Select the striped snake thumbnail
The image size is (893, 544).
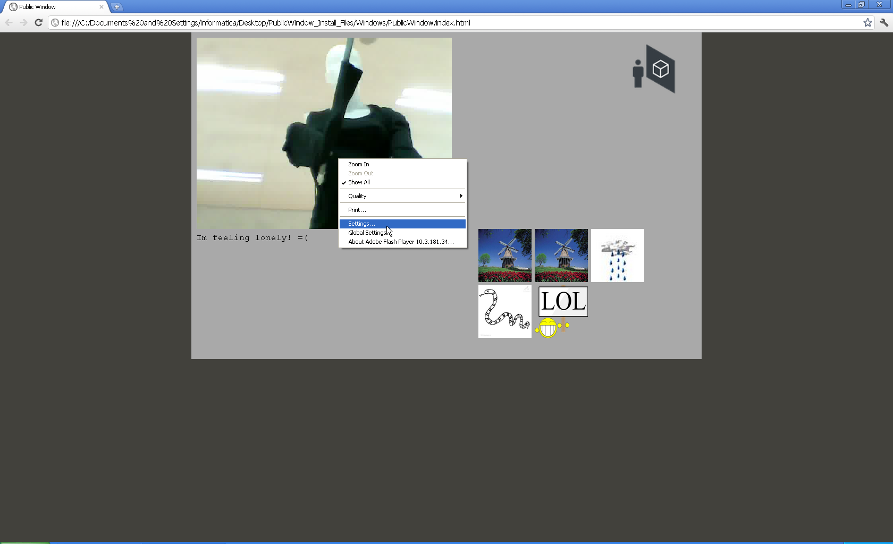point(505,311)
